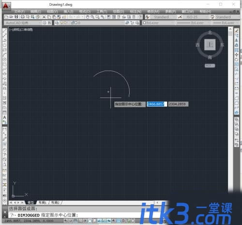Click the 上 face of the ViewCube
This screenshot has height=225, width=242.
210,45
